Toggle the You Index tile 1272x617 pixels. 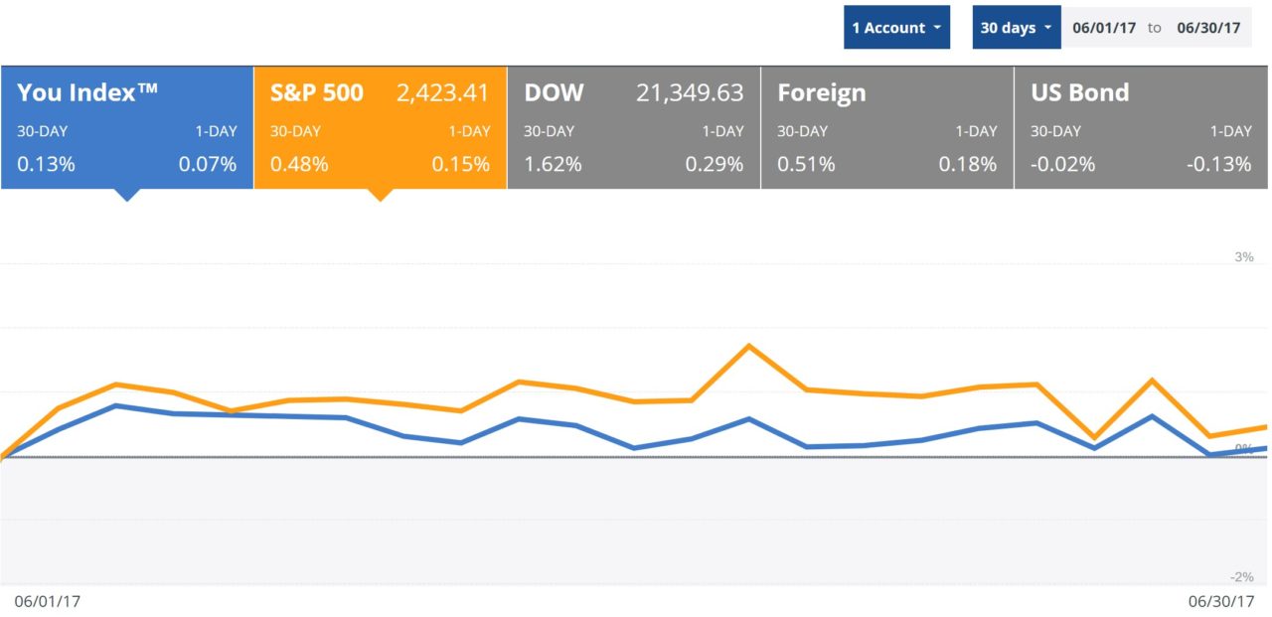(x=126, y=127)
